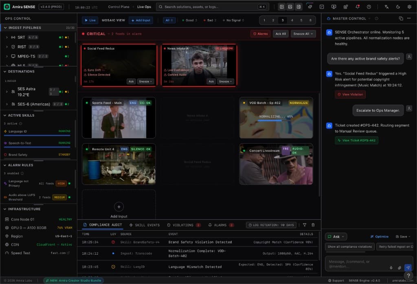Open the Ask mode dropdown
Viewport: 417px width, 284px height.
tap(336, 237)
